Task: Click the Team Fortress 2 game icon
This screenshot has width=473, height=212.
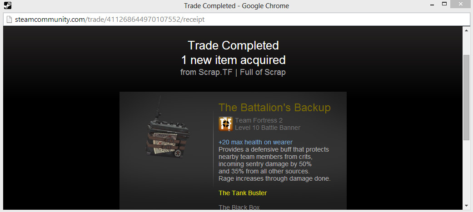Action: coord(226,124)
